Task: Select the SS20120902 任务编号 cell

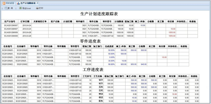Action: pyautogui.click(x=21, y=65)
